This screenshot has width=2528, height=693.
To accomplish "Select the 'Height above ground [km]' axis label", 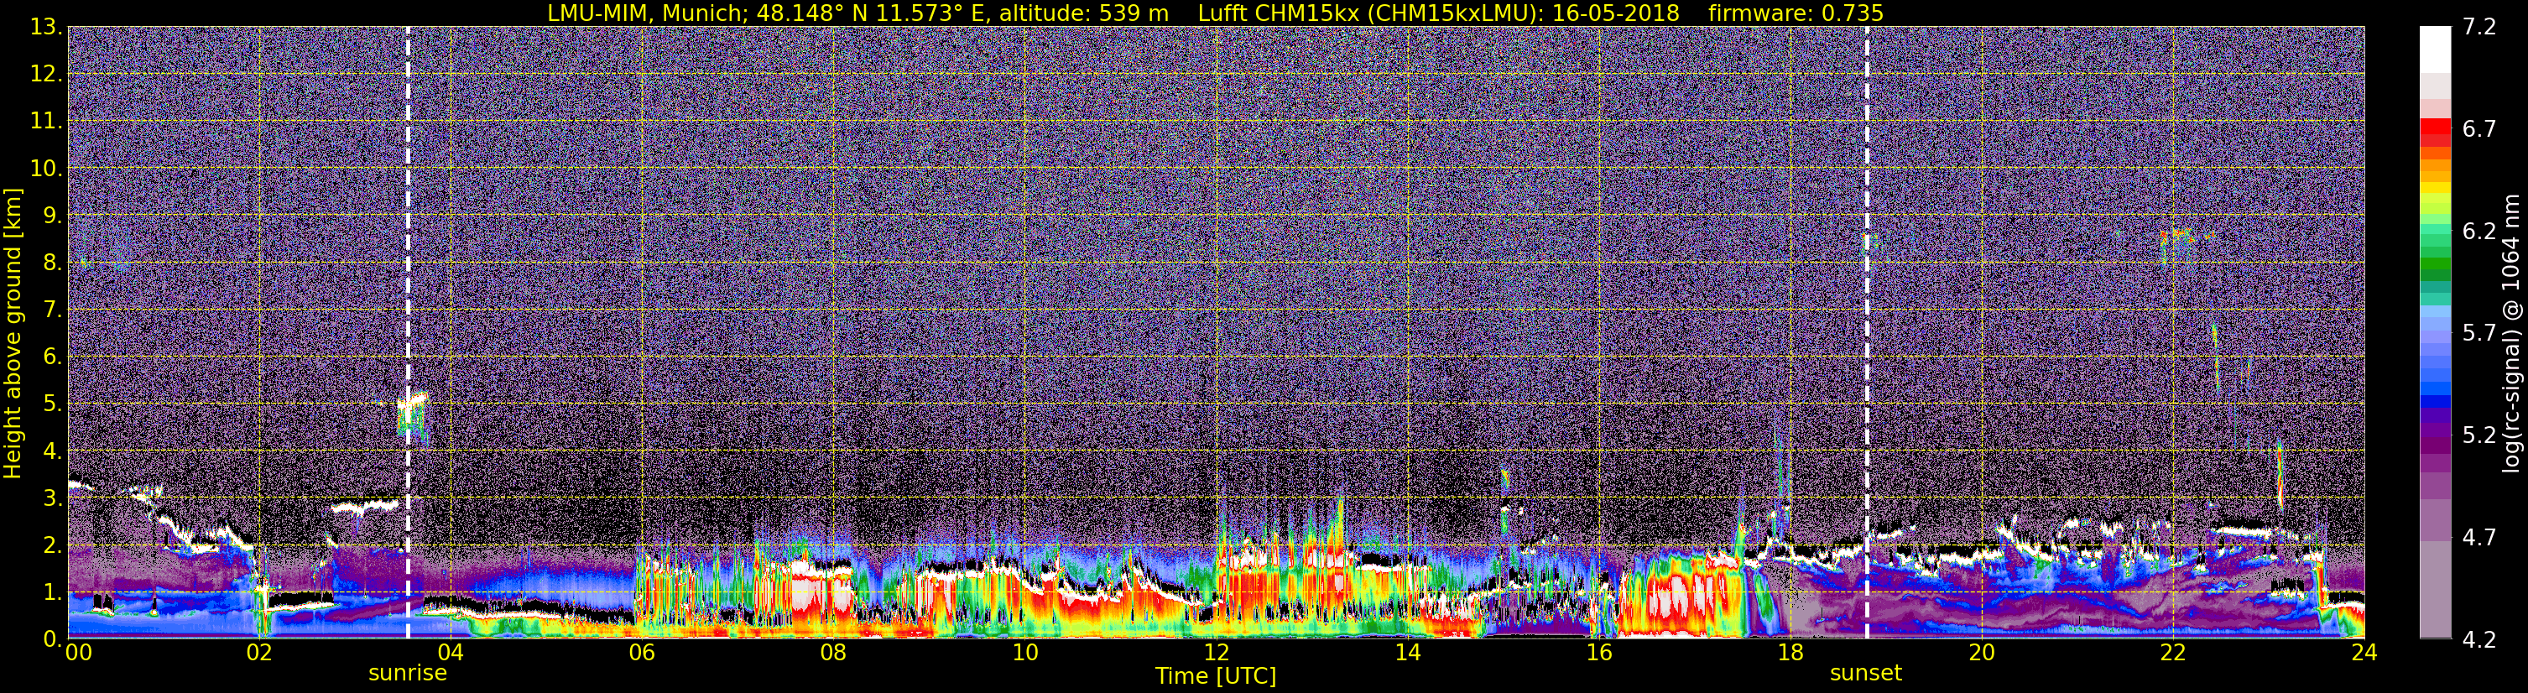I will 13,333.
